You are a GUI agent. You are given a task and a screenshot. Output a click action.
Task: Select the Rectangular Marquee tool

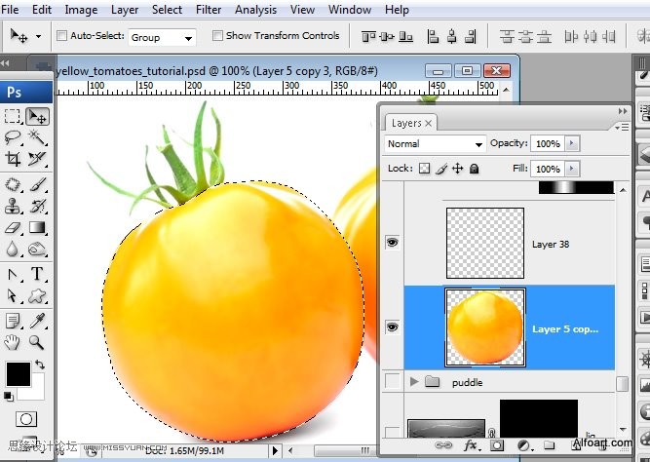coord(13,117)
